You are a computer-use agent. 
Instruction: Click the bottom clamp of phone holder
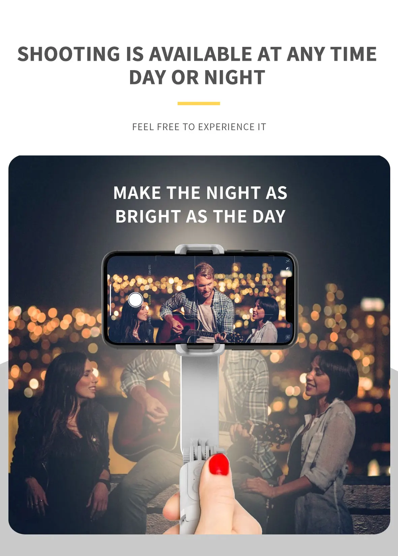click(200, 349)
